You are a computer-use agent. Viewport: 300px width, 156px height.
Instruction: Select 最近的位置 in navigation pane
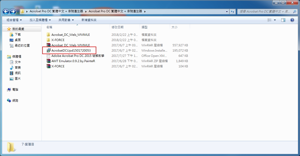(x=22, y=46)
